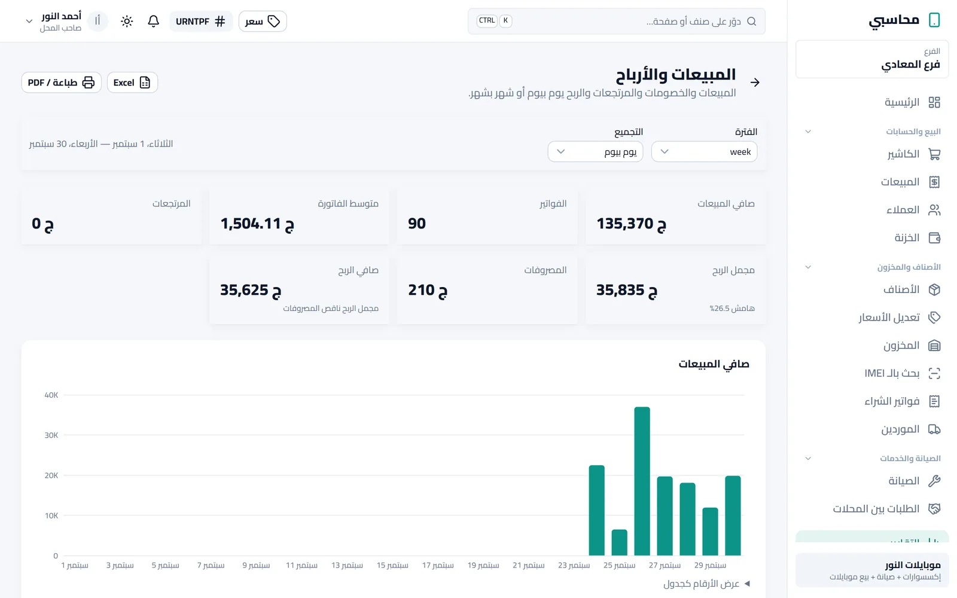This screenshot has height=598, width=957.
Task: Collapse الأصناف والمخزون sidebar section
Action: [x=808, y=267]
